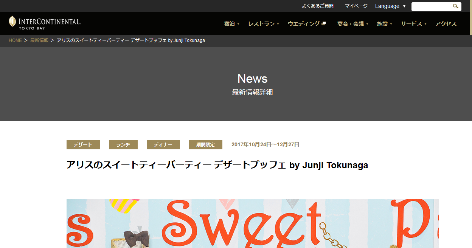Expand the レストラン menu
This screenshot has width=472, height=248.
tap(264, 23)
